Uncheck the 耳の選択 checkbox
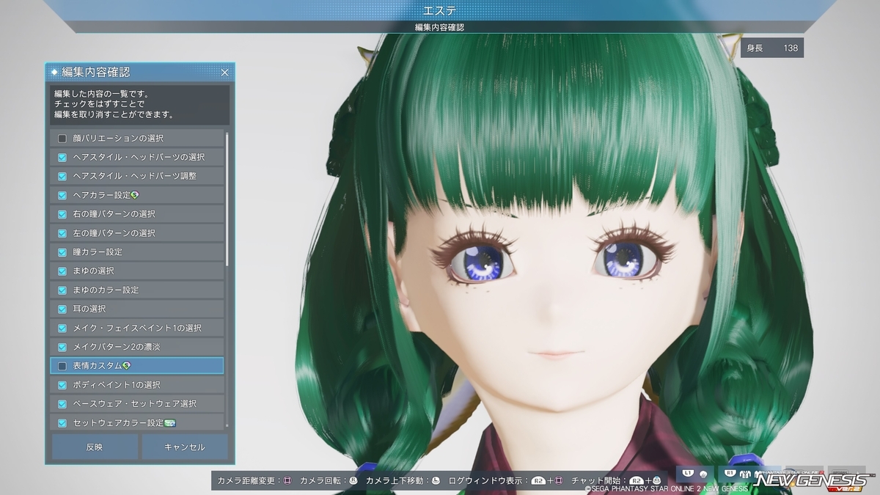 click(x=62, y=309)
